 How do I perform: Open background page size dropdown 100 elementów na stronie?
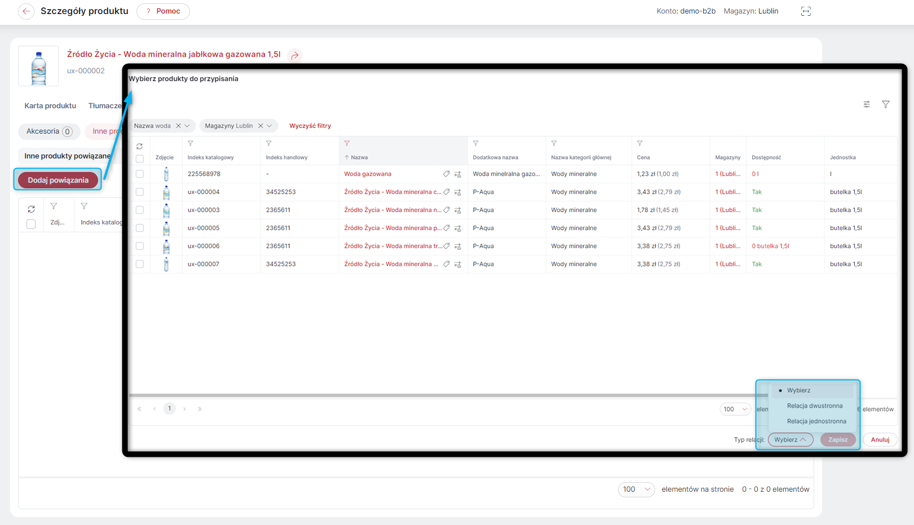(636, 489)
